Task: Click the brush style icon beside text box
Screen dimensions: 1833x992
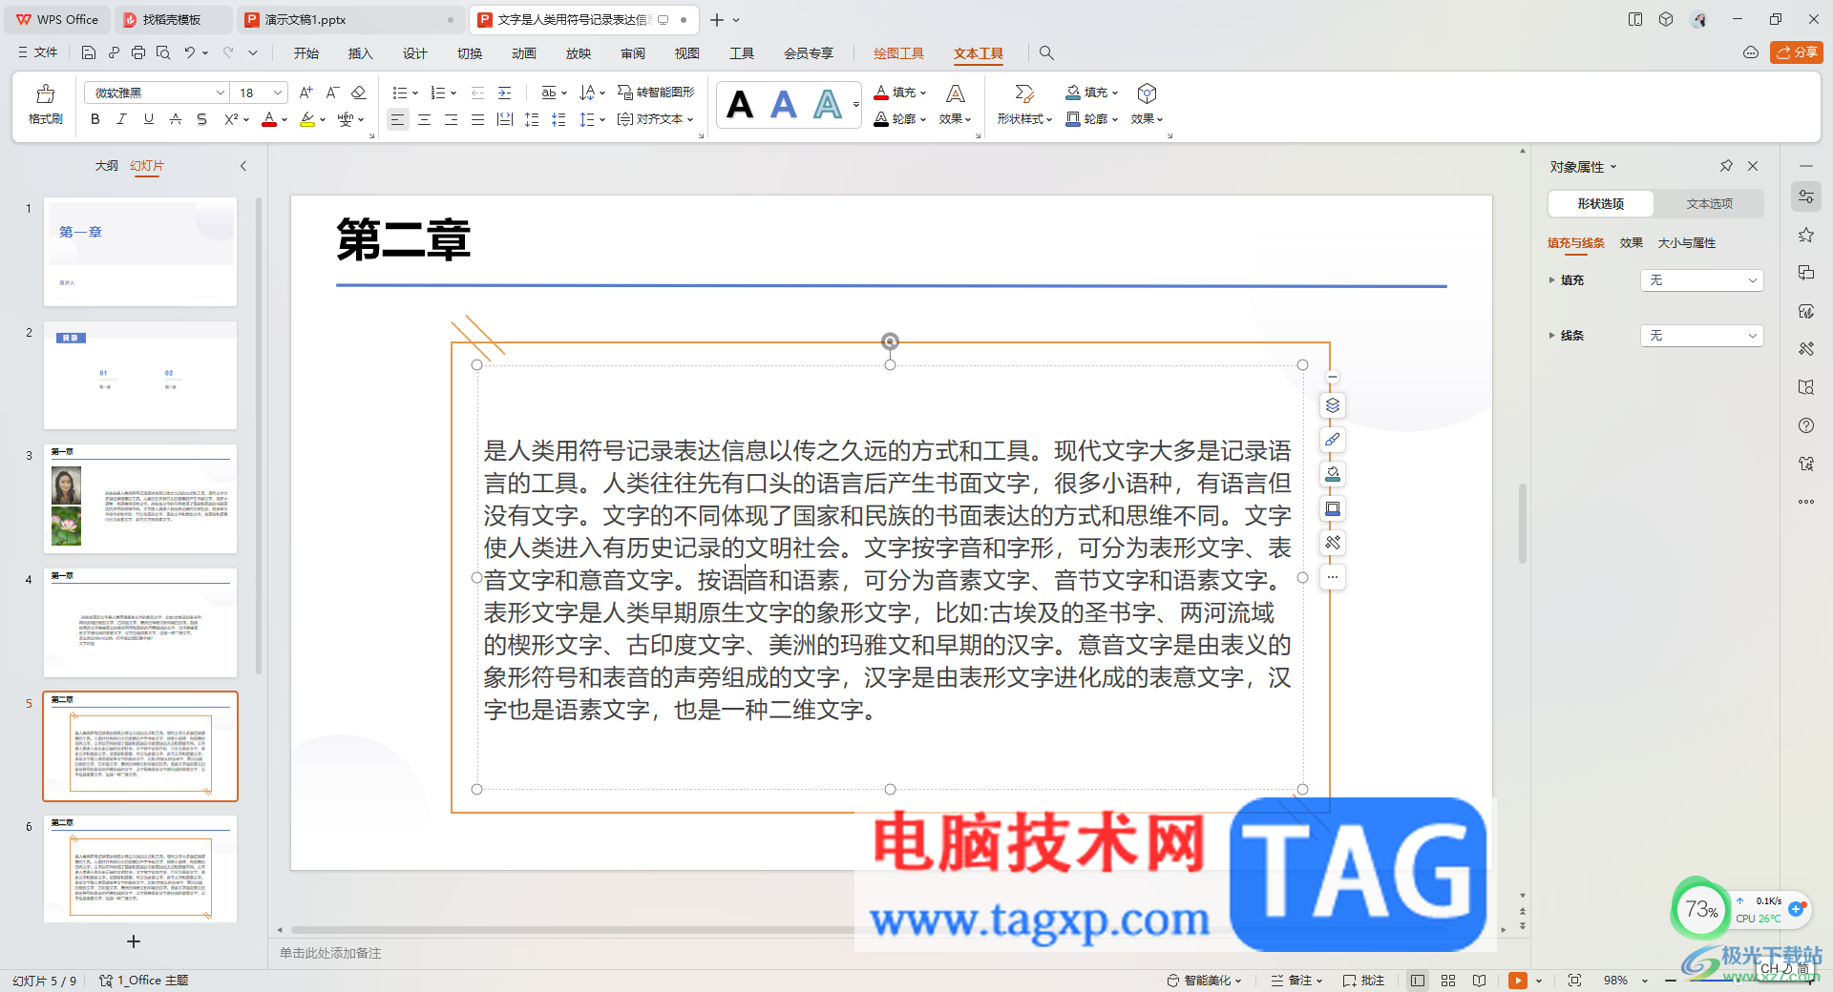Action: click(x=1333, y=440)
